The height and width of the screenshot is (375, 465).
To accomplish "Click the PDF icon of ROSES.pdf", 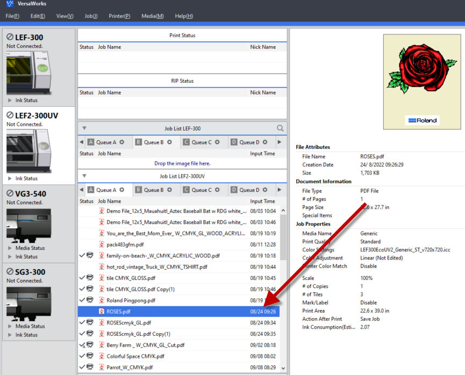I will pyautogui.click(x=102, y=311).
